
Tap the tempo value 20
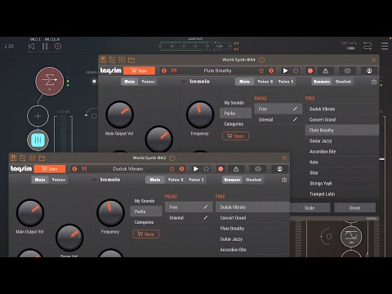click(9, 47)
